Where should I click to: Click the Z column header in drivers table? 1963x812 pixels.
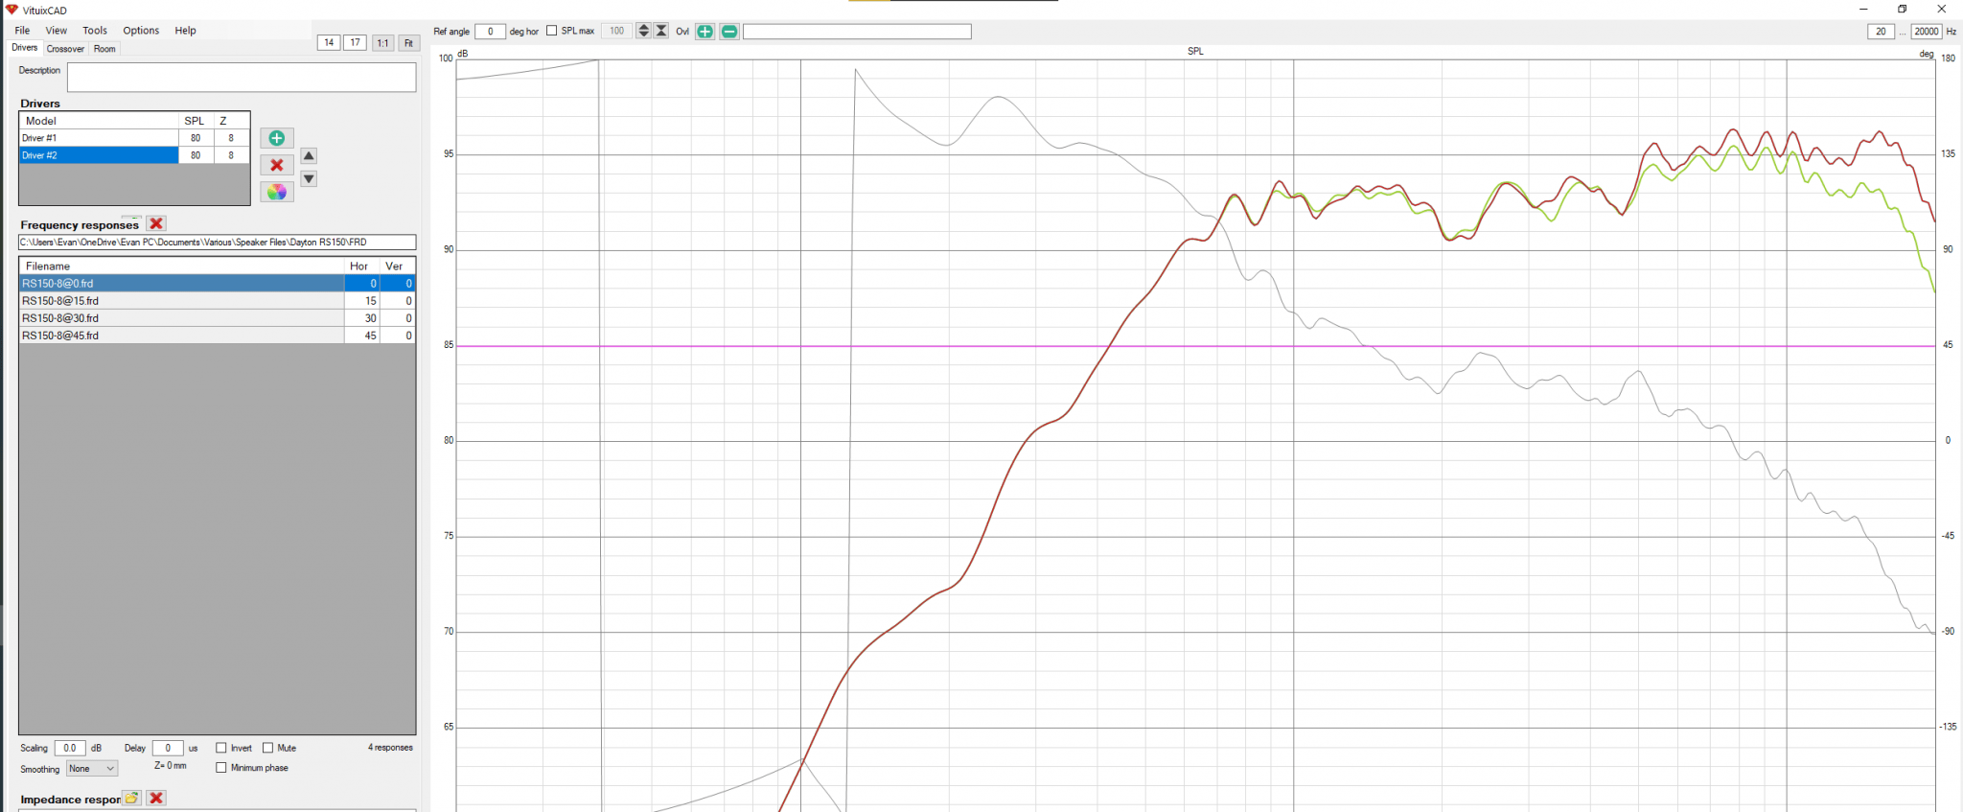pyautogui.click(x=231, y=121)
